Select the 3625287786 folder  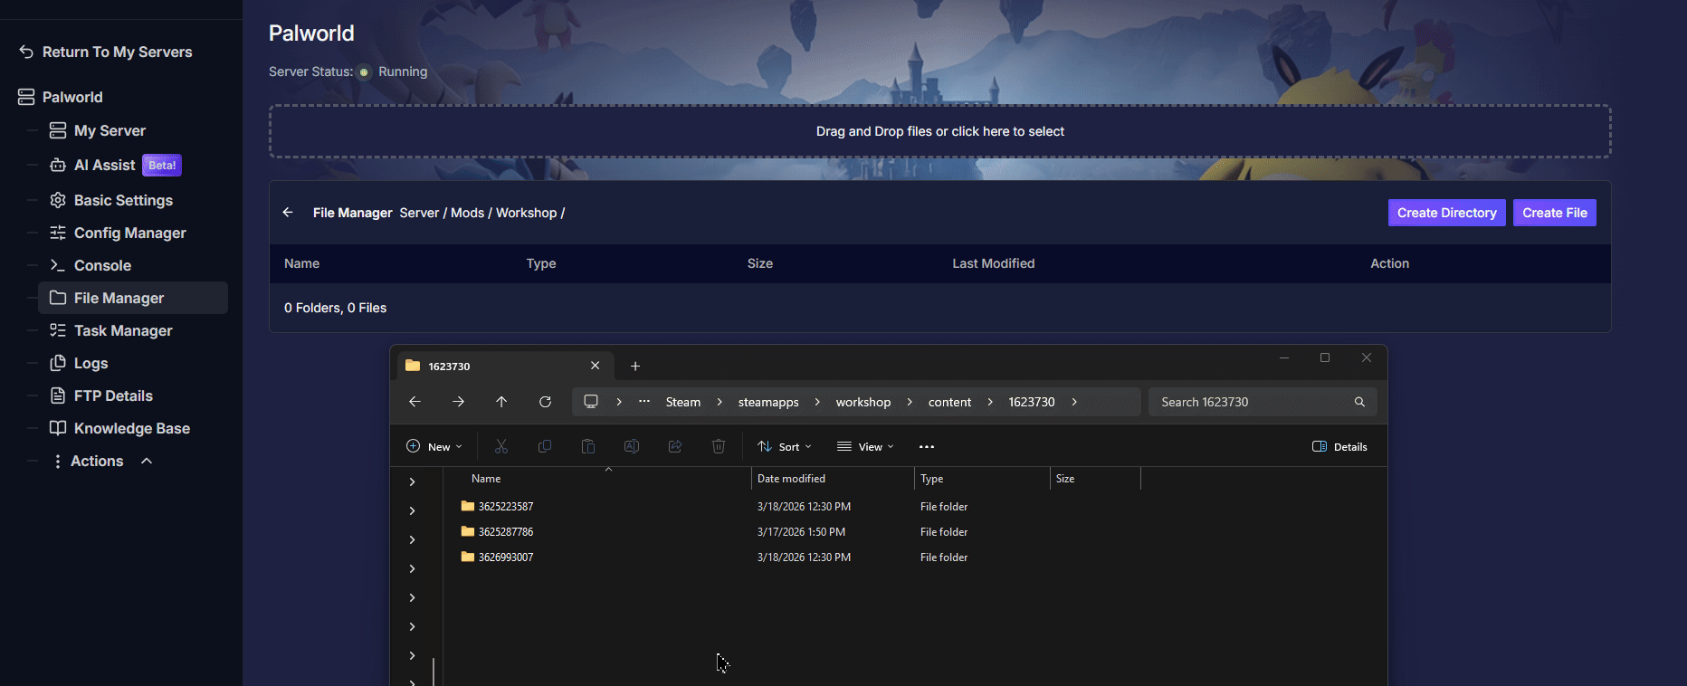[506, 532]
